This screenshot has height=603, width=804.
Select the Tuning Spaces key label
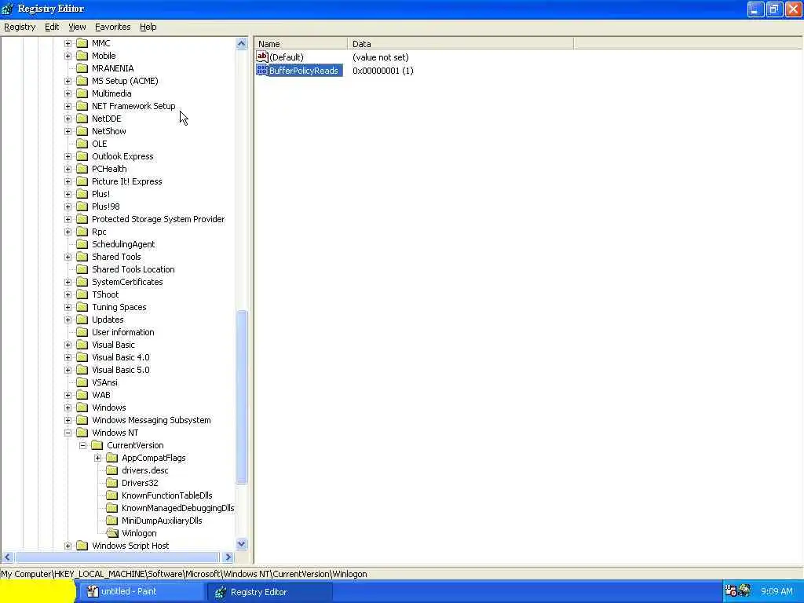(x=119, y=307)
